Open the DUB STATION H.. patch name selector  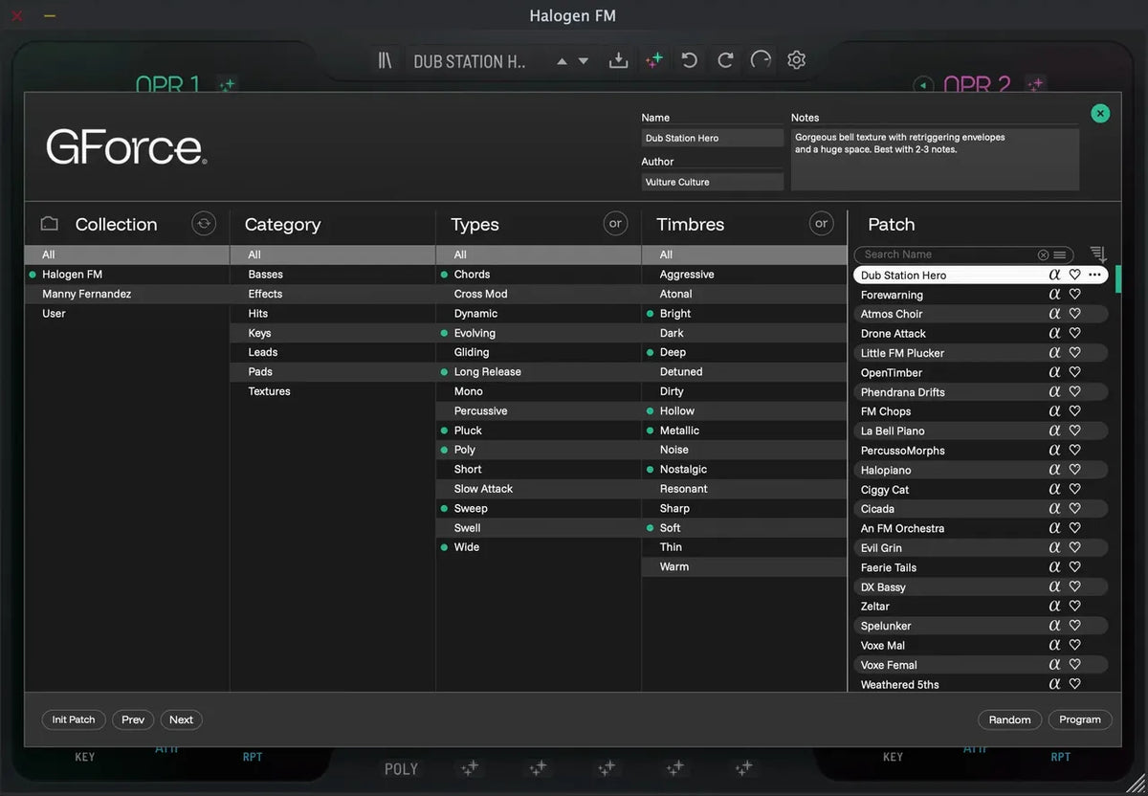click(470, 61)
